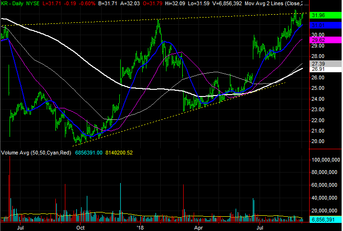Screen dimensions: 343x231
Task: Click the -0.60% percent change value
Action: (86, 3)
